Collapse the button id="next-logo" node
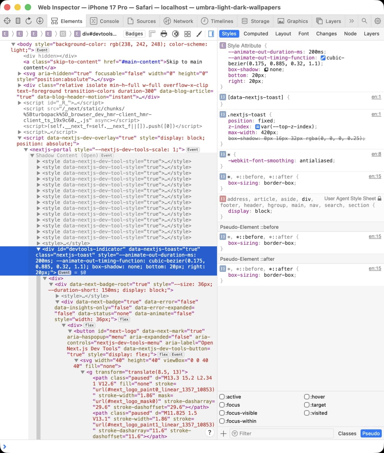 coord(70,331)
